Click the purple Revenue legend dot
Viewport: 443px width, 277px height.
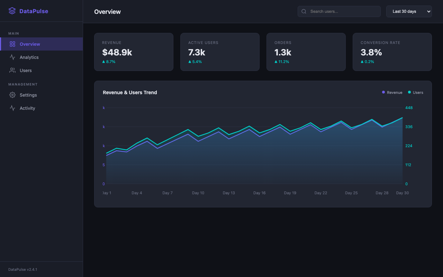coord(383,92)
